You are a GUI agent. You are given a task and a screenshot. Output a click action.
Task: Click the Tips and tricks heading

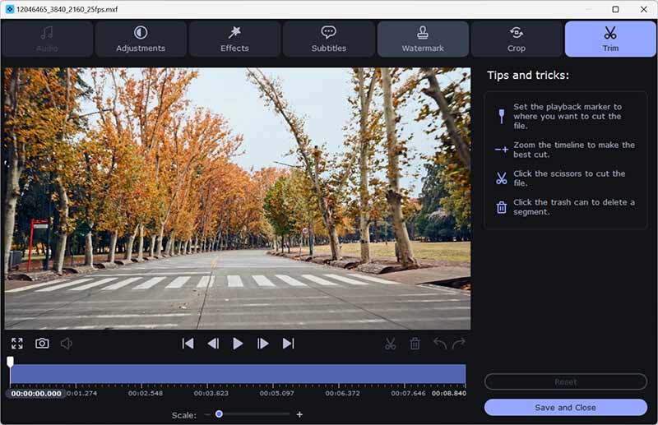click(x=528, y=76)
